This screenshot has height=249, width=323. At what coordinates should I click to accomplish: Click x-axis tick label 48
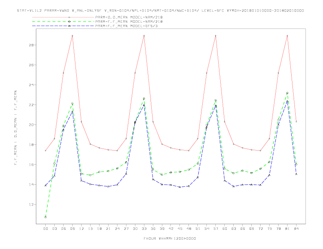(189, 229)
